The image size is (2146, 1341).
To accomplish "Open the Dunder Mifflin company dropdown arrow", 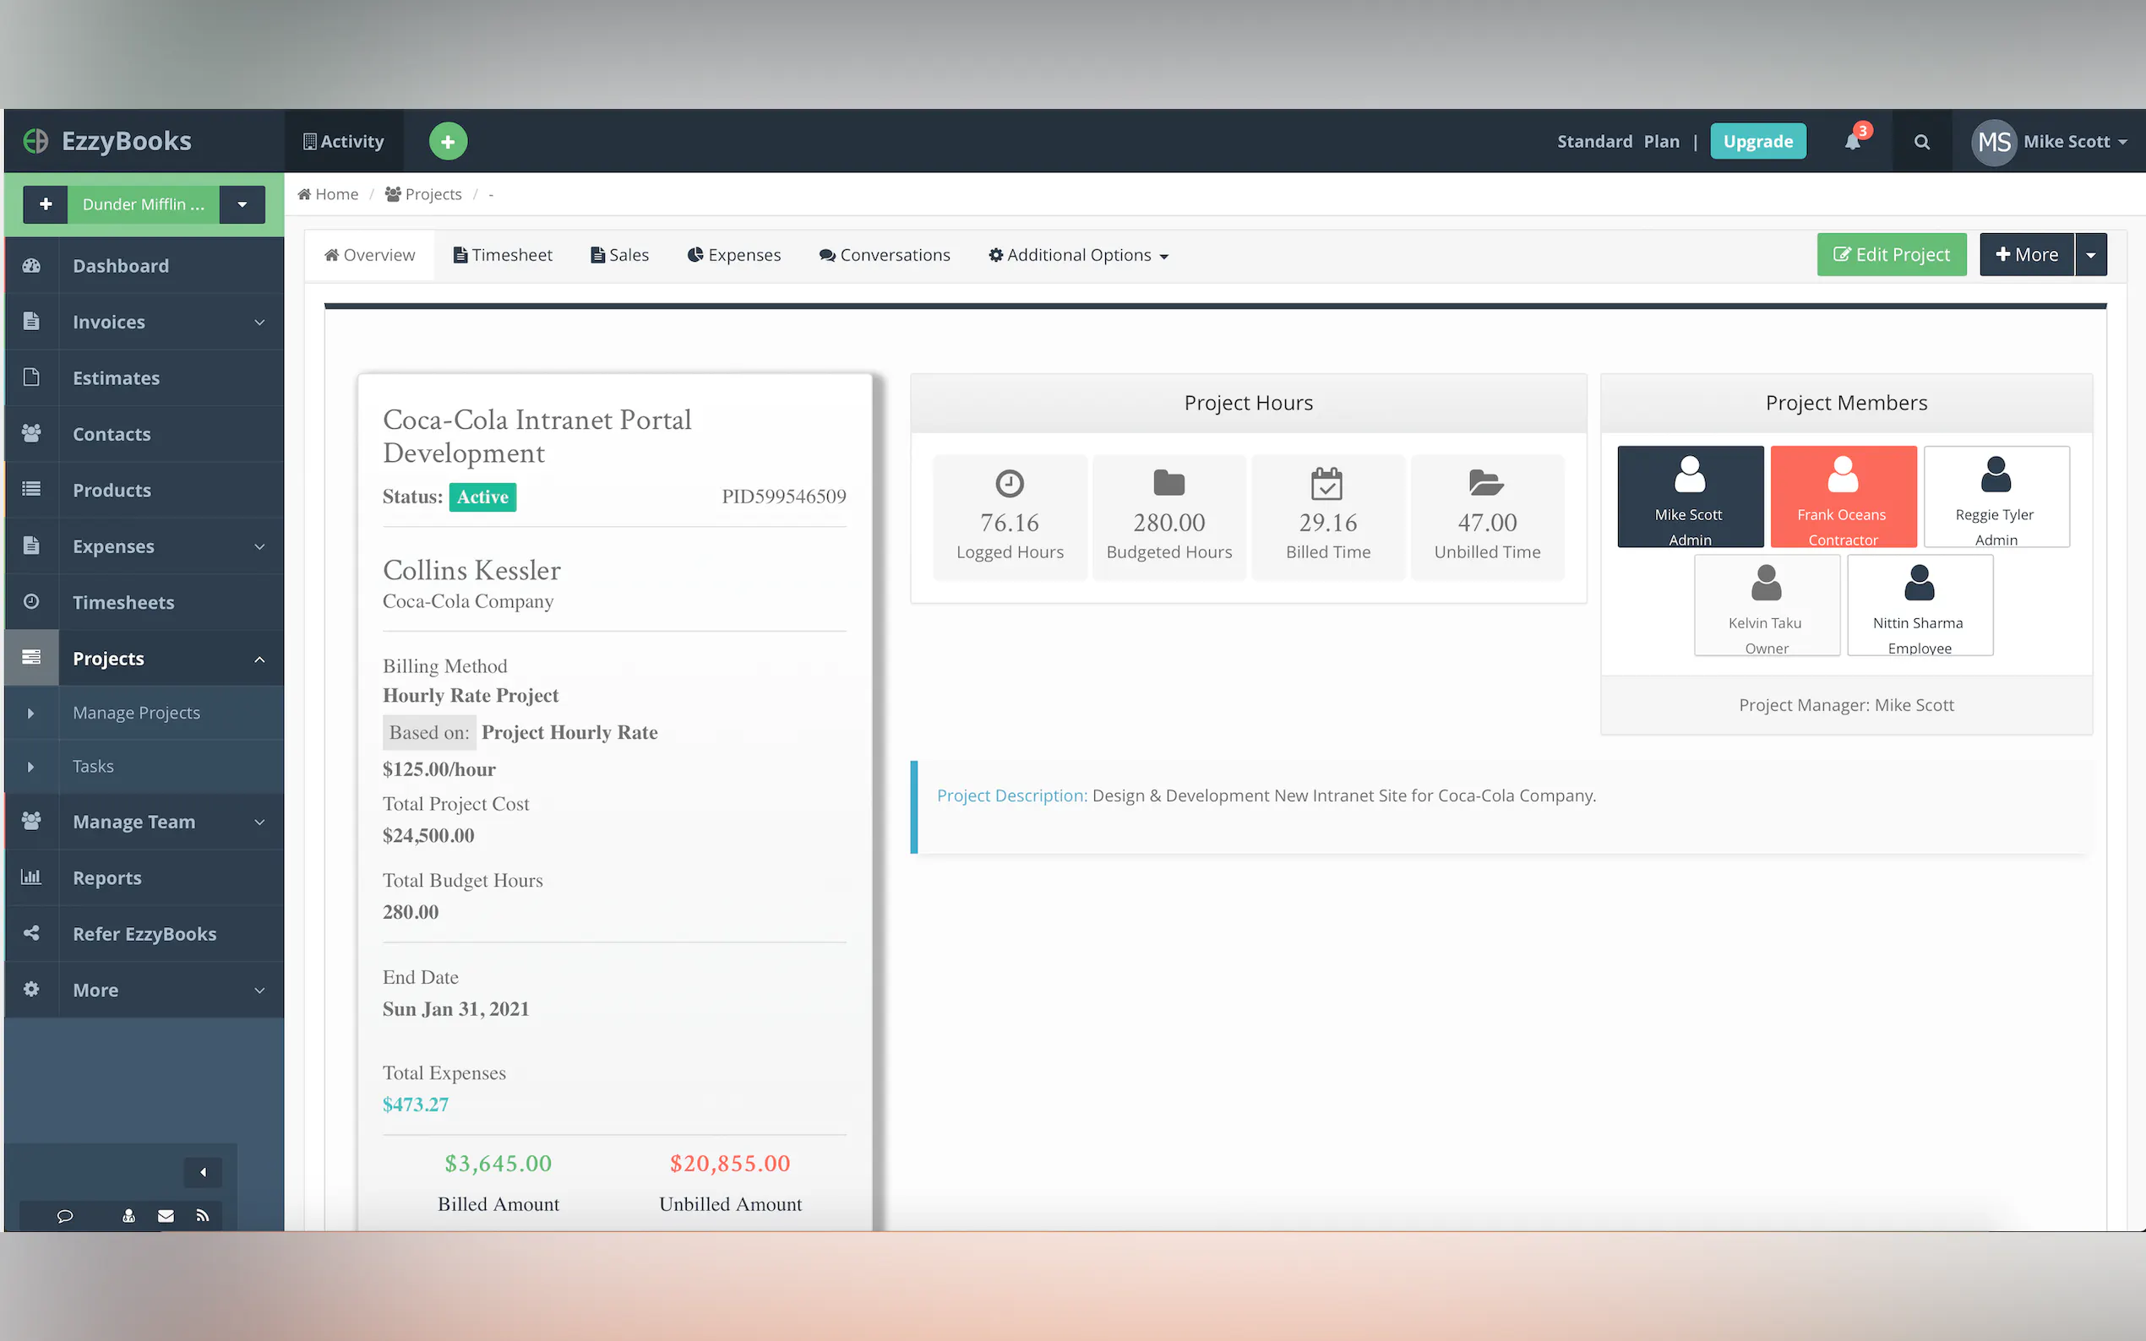I will point(242,204).
